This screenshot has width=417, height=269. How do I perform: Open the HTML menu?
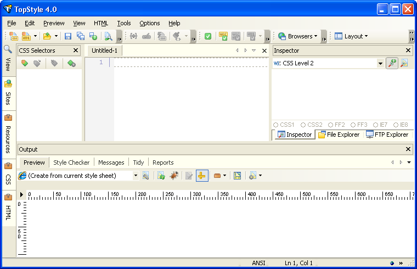click(101, 23)
